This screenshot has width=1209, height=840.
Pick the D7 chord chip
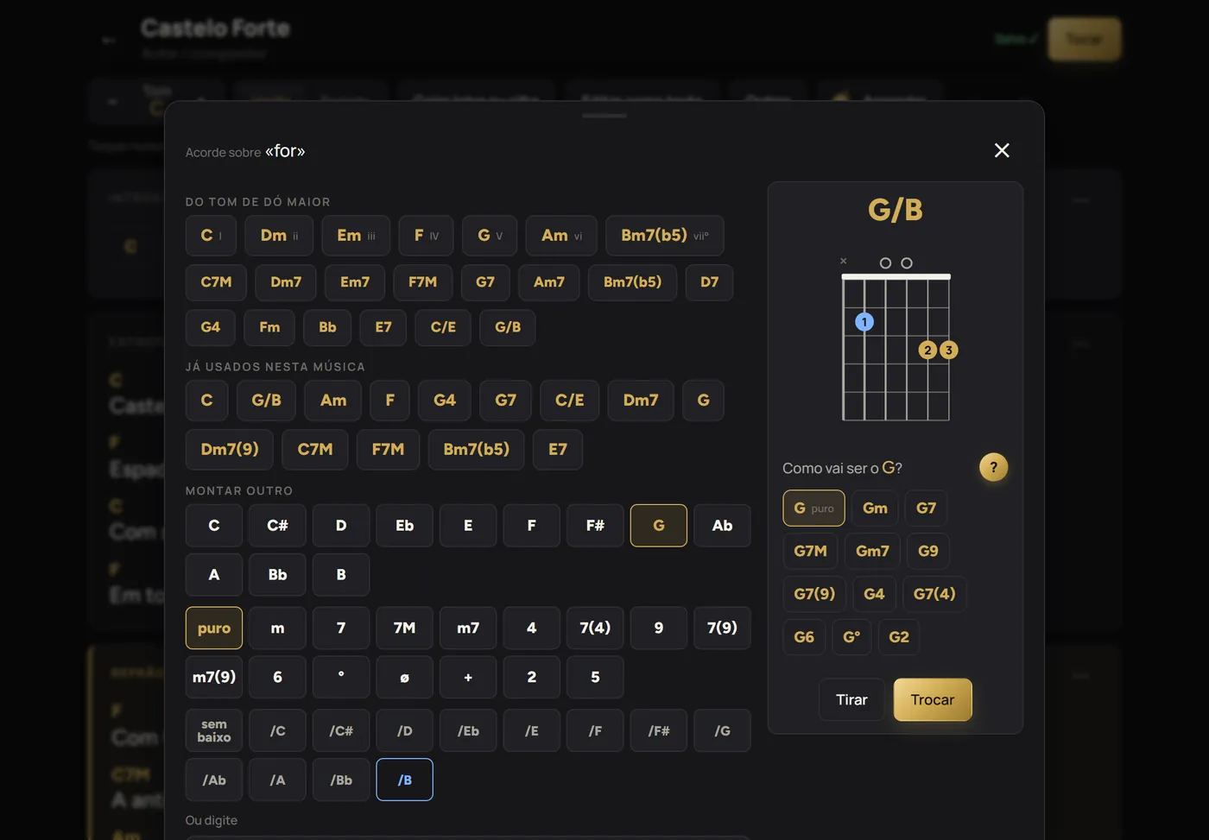coord(710,282)
